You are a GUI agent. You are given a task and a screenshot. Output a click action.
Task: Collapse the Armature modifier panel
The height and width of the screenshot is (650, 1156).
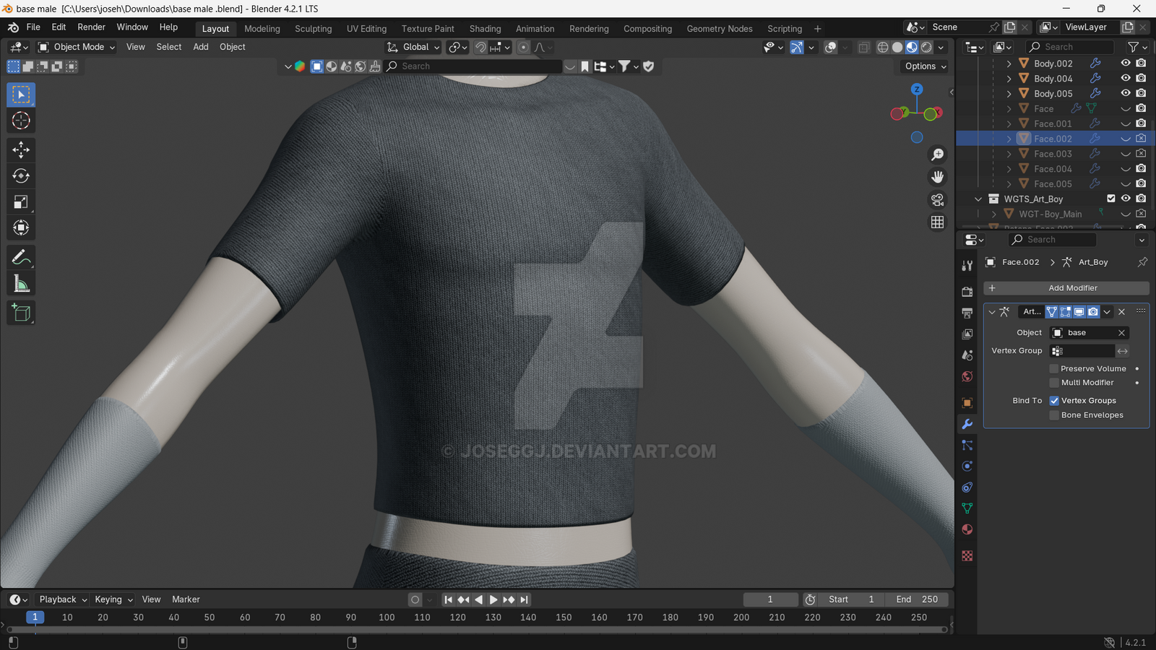[992, 312]
